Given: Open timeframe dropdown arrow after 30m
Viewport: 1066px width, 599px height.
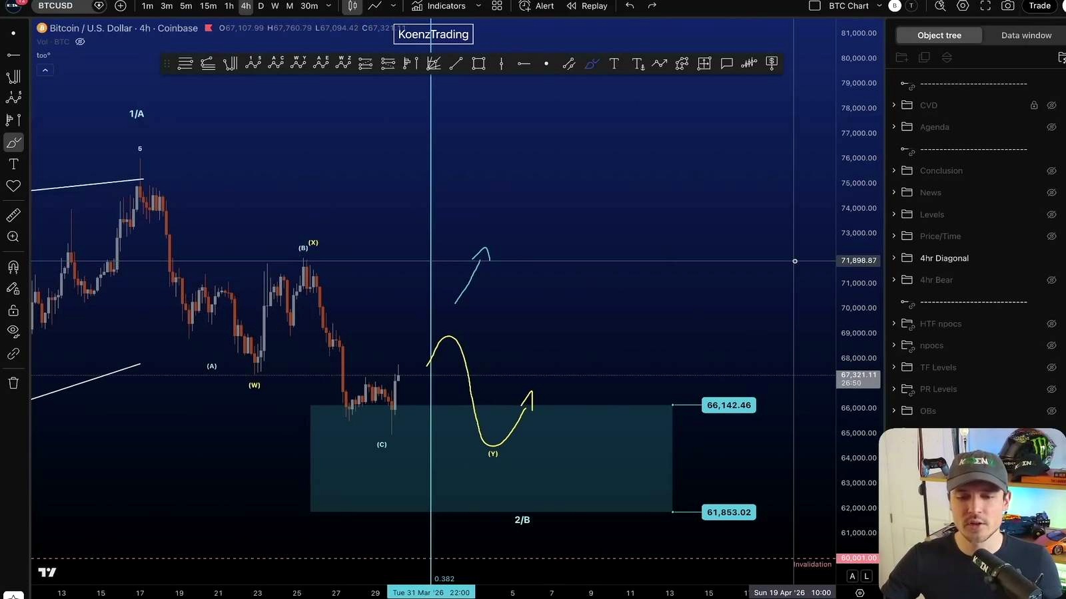Looking at the screenshot, I should click(x=328, y=6).
